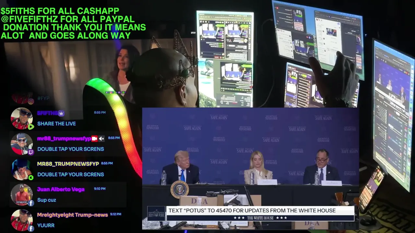
Task: Select the 5FIFTHS username
Action: click(x=47, y=113)
